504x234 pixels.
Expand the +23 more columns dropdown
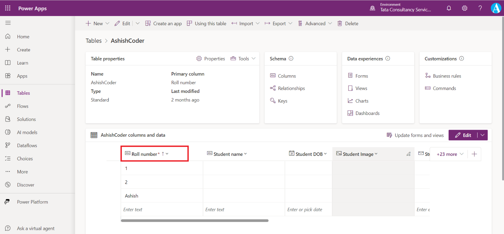(450, 154)
